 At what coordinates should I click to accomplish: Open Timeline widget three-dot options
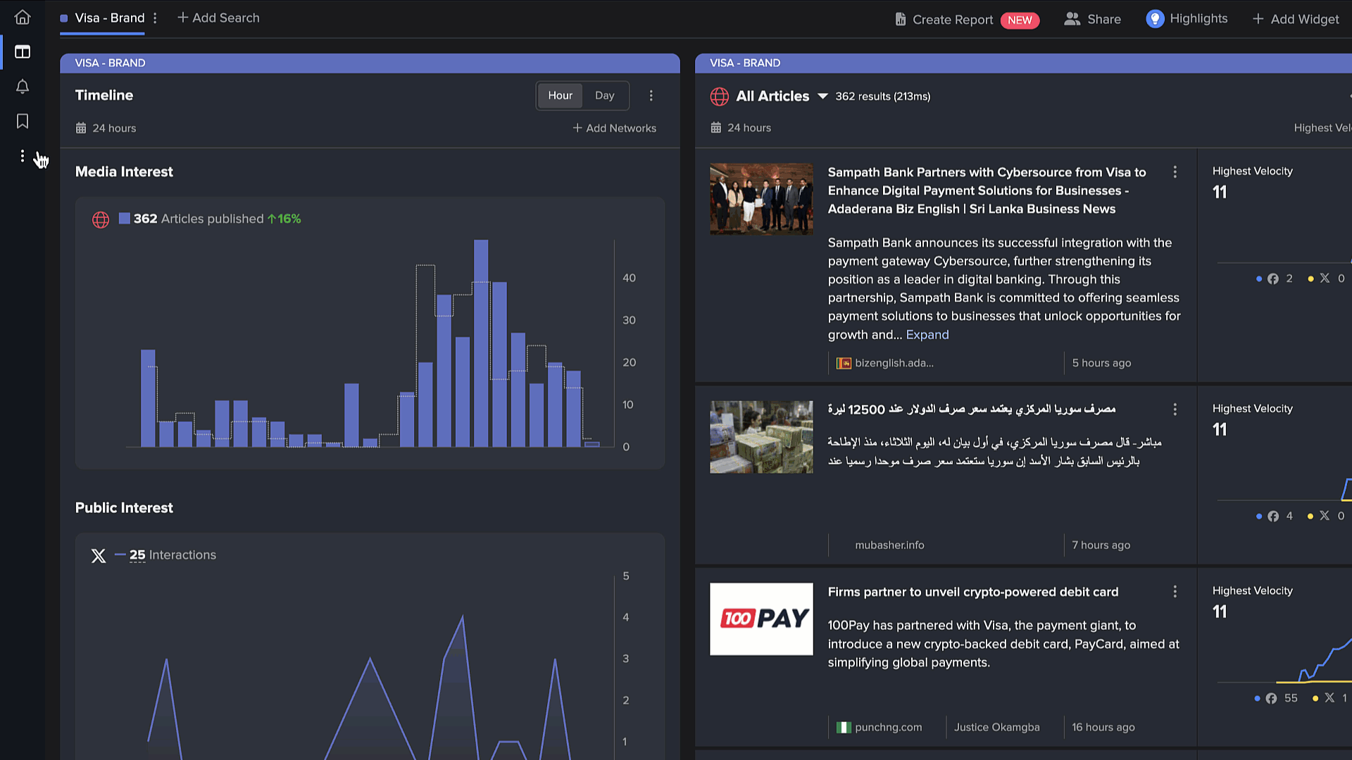pyautogui.click(x=651, y=96)
